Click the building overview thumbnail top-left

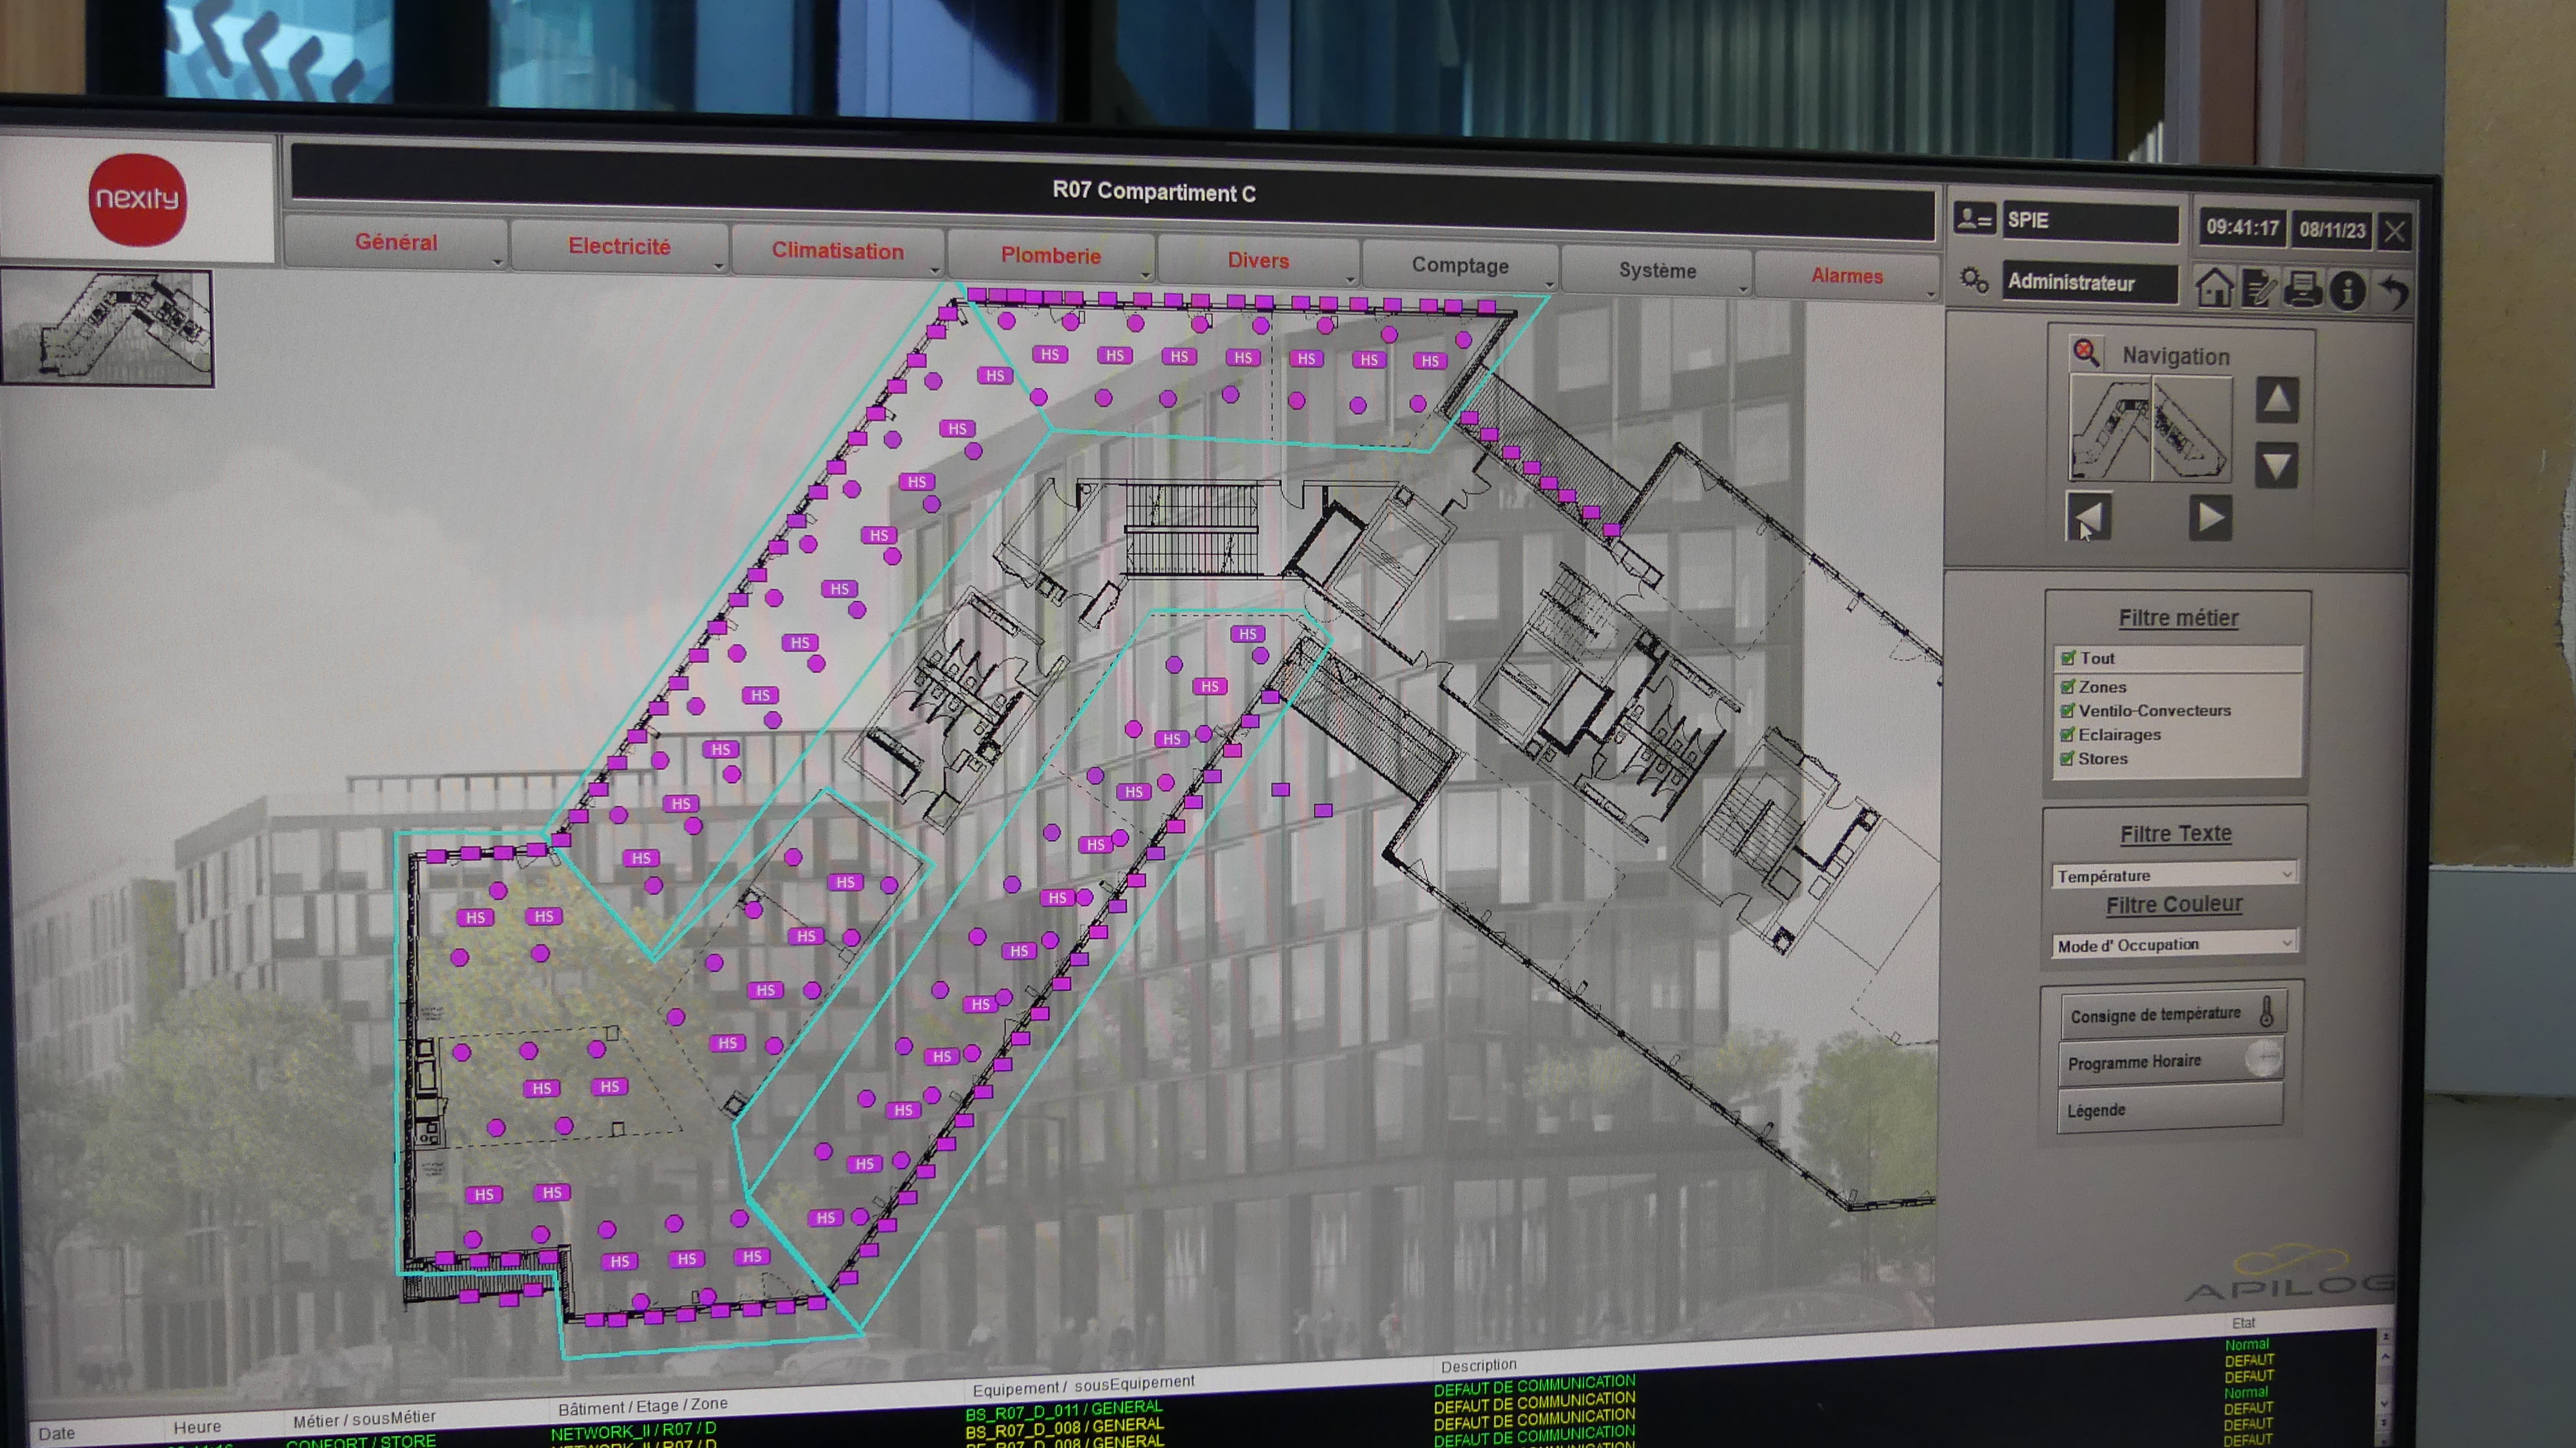coord(107,327)
